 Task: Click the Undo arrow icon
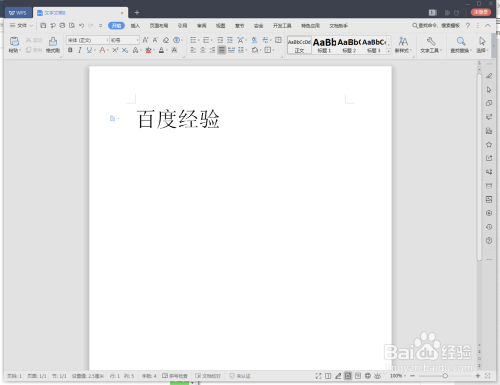pyautogui.click(x=81, y=26)
